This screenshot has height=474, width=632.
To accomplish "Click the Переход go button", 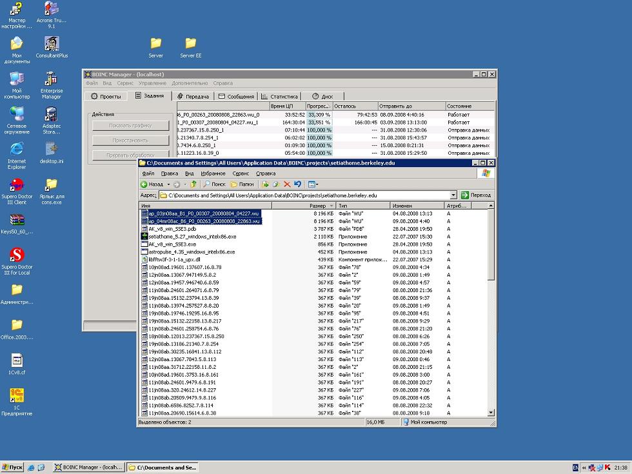I will point(476,195).
